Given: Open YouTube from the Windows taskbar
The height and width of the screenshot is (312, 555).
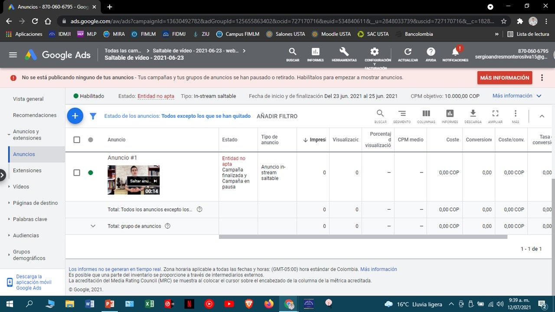Looking at the screenshot, I should [229, 304].
